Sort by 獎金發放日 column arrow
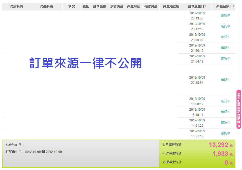 pyautogui.click(x=234, y=6)
